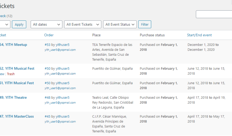Open the All Event Status dropdown

120,24
